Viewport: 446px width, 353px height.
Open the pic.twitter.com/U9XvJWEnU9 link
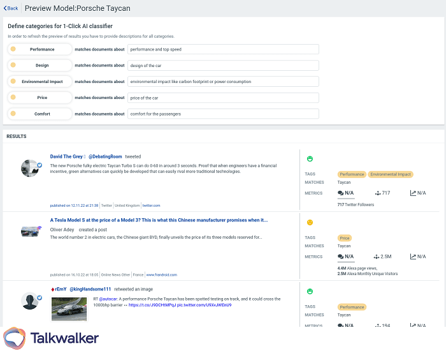click(204, 305)
